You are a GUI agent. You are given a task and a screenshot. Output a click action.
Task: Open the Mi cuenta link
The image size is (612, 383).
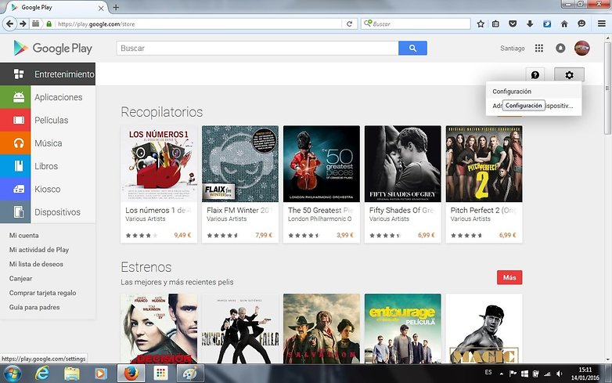(x=23, y=236)
